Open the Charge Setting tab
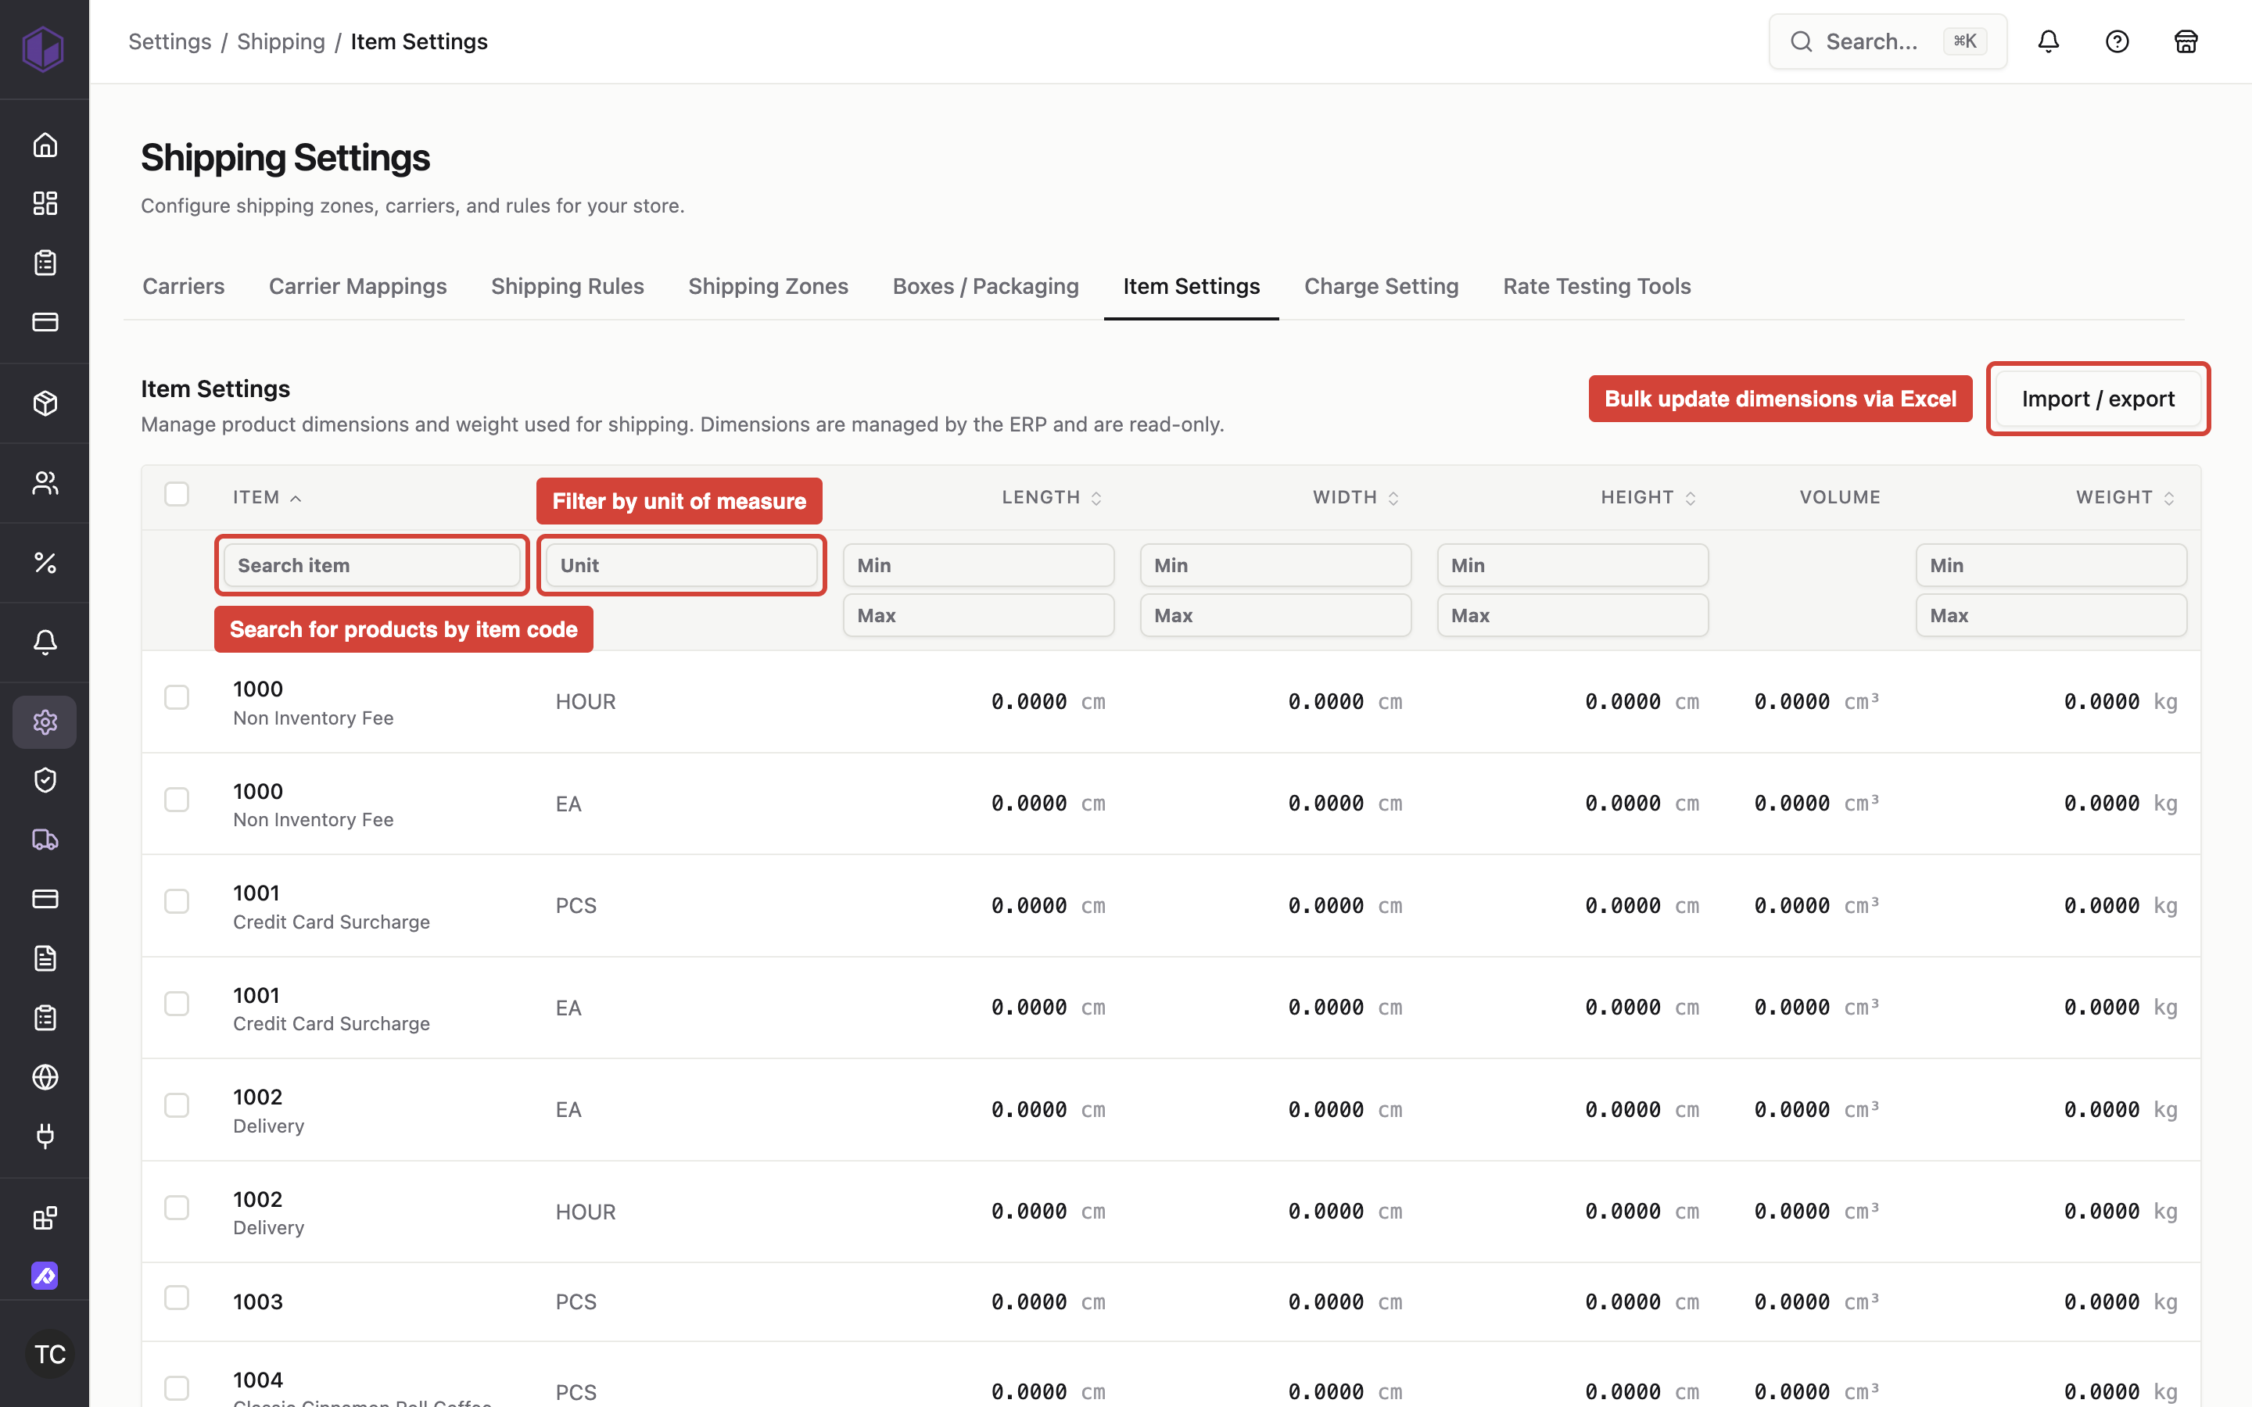Viewport: 2252px width, 1407px height. pyautogui.click(x=1381, y=287)
